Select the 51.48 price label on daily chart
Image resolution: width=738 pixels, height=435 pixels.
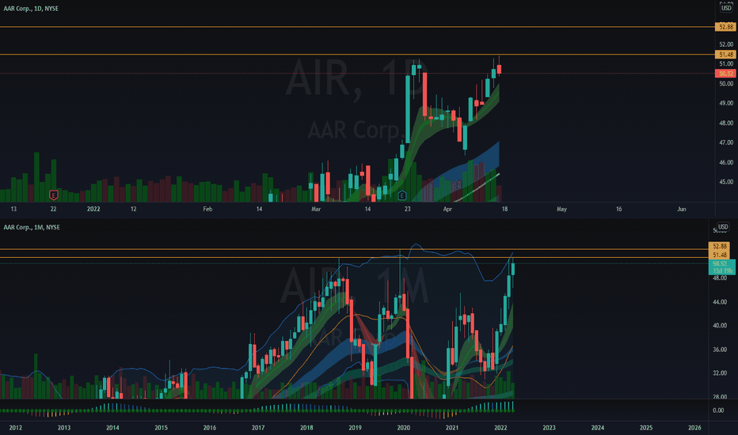pyautogui.click(x=725, y=55)
